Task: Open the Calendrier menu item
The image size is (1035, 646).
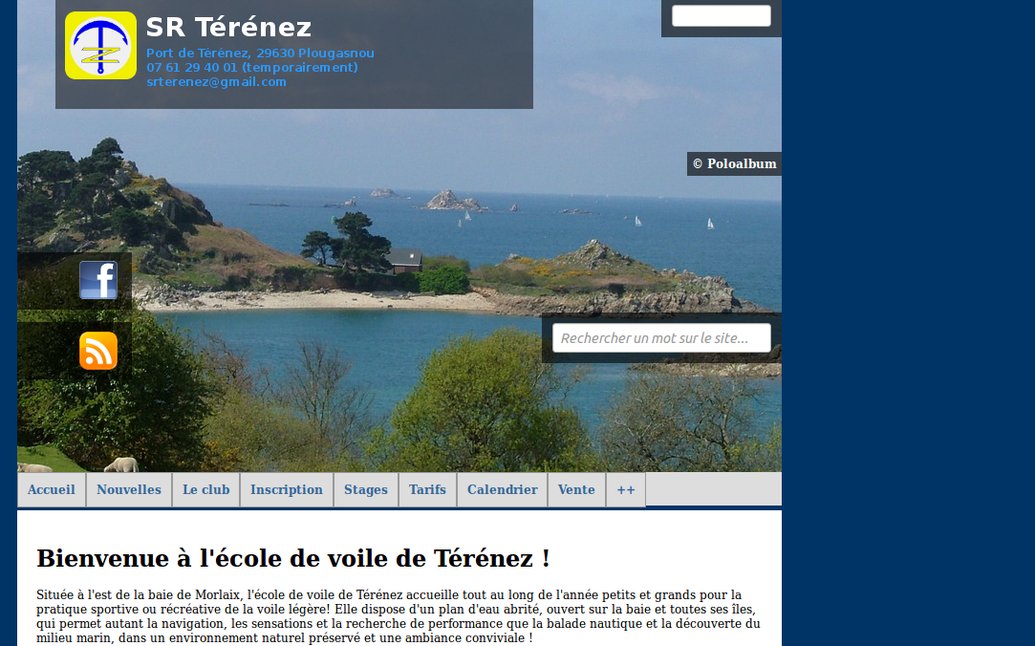Action: pyautogui.click(x=502, y=489)
